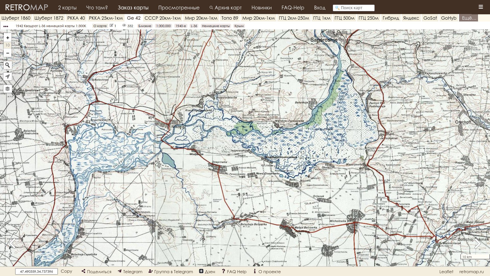Expand more map layers via Ещё…

click(x=469, y=18)
